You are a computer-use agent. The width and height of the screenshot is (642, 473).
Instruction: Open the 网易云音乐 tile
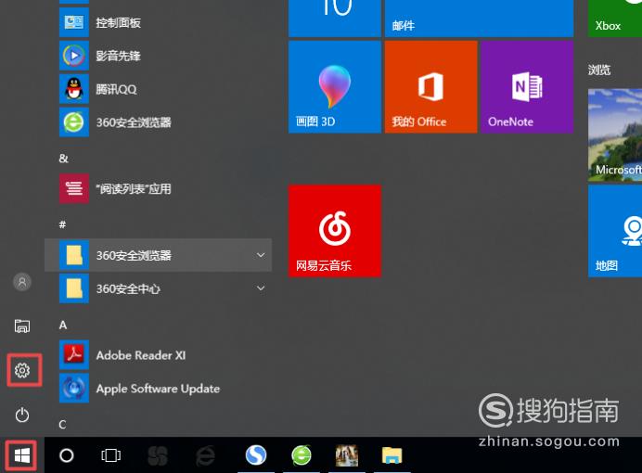coord(335,231)
